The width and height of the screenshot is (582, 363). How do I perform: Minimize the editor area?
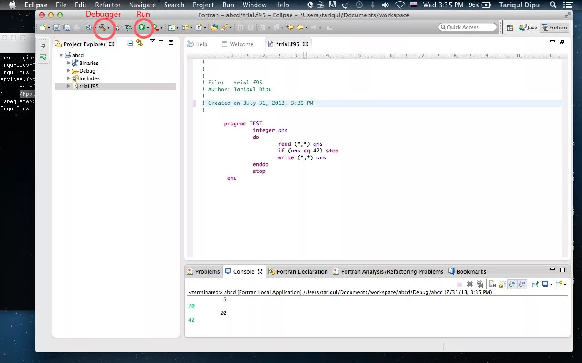(x=552, y=42)
